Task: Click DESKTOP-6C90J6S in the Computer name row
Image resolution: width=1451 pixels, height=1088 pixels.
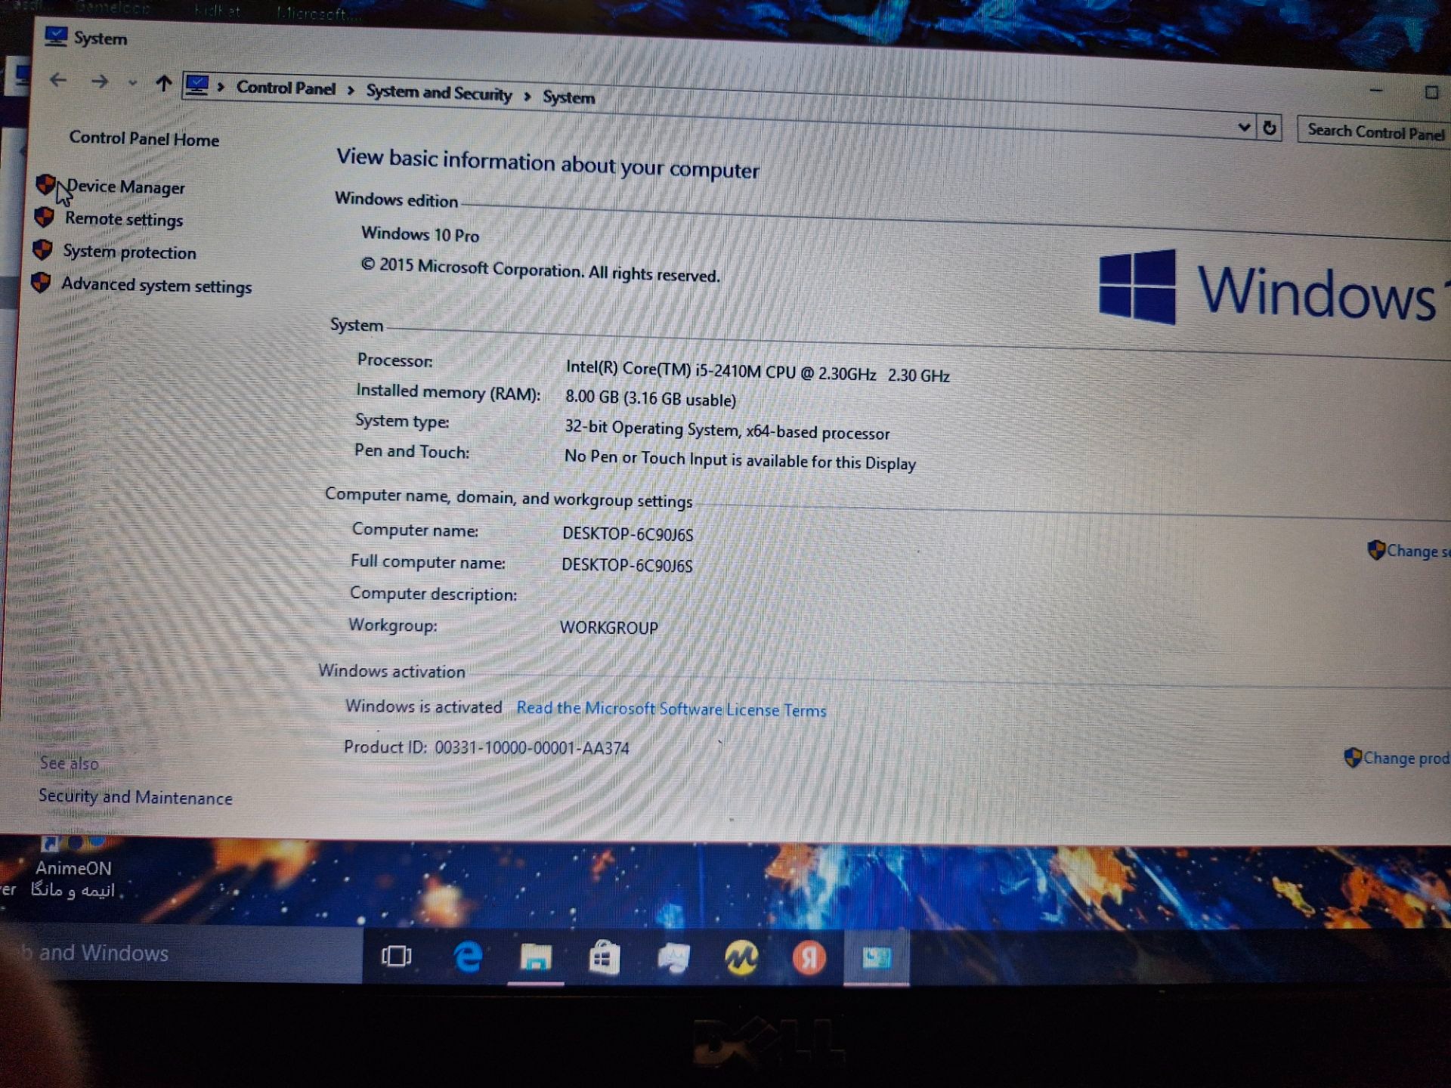Action: 627,534
